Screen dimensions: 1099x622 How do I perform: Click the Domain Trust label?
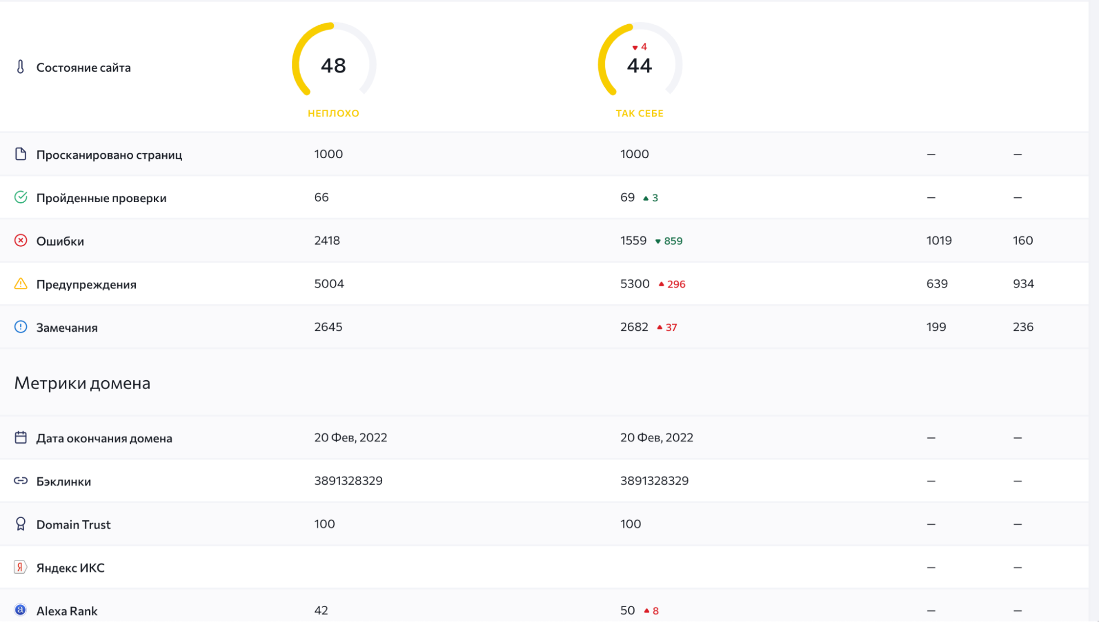(x=74, y=524)
